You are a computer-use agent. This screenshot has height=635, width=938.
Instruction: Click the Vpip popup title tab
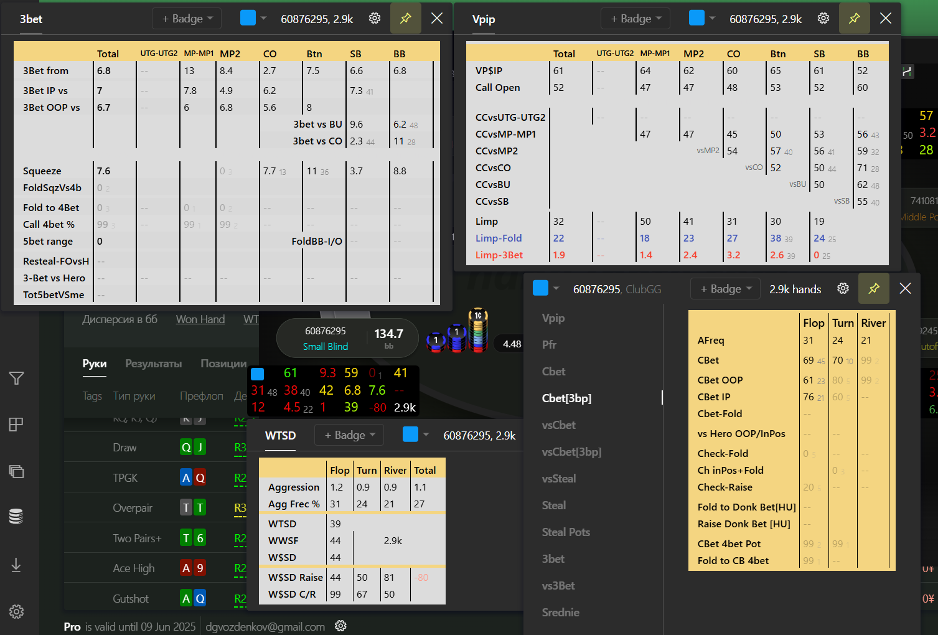[x=484, y=19]
